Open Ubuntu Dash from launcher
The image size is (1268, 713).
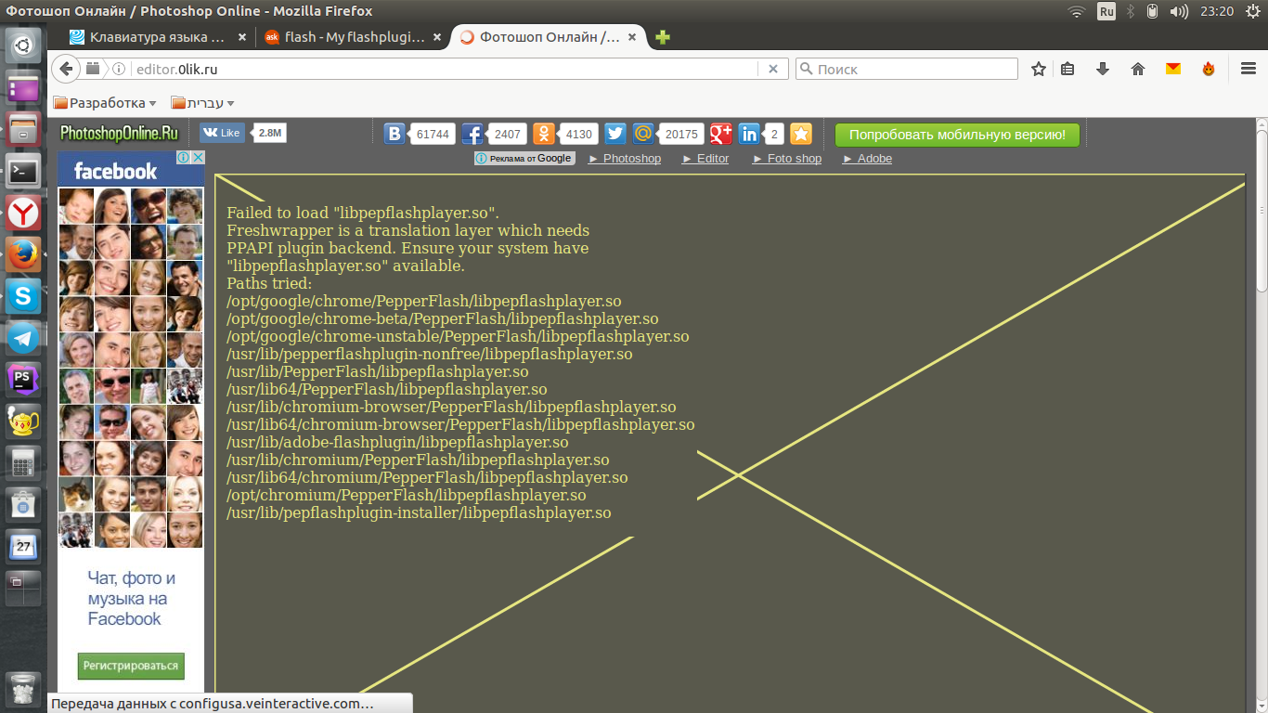[23, 44]
